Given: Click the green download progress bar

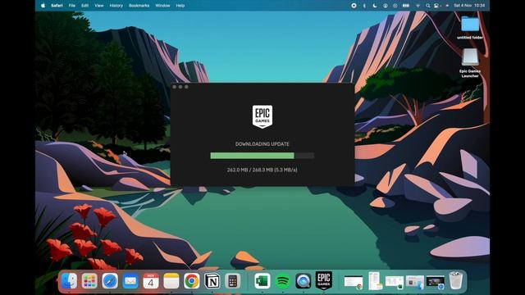Looking at the screenshot, I should tap(262, 156).
